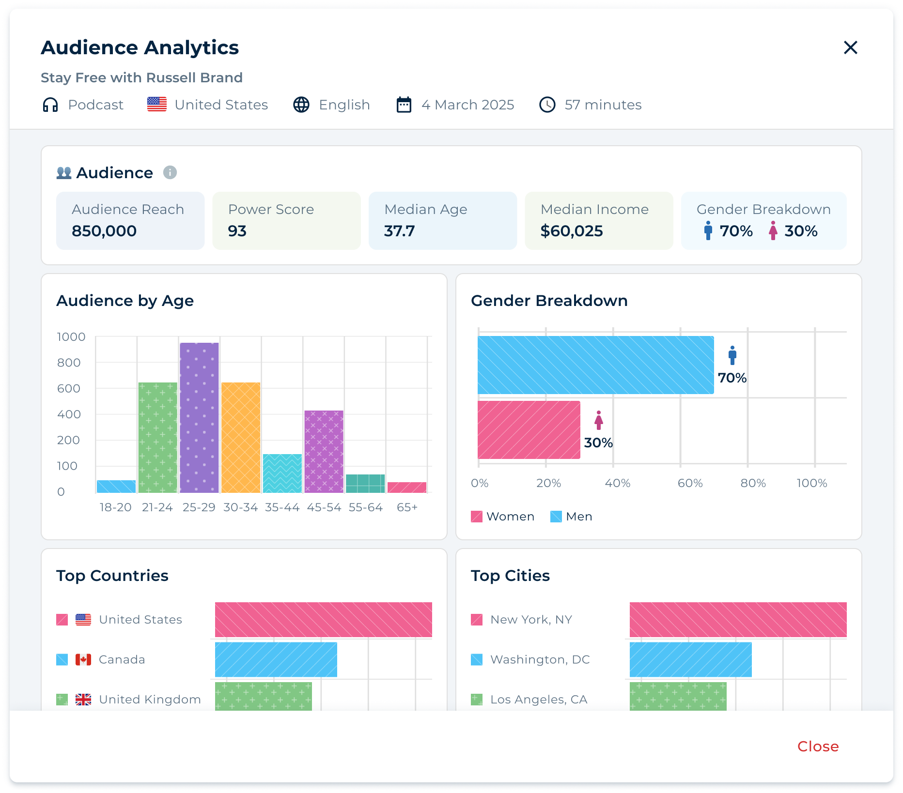
Task: Click the podcast title Stay Free with Russell Brand
Action: pos(141,77)
